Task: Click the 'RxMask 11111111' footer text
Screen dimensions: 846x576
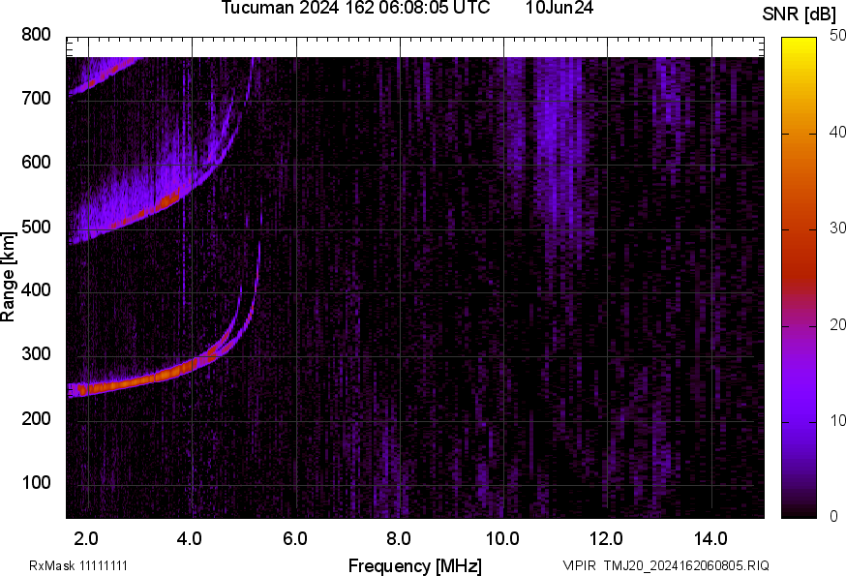Action: [78, 566]
